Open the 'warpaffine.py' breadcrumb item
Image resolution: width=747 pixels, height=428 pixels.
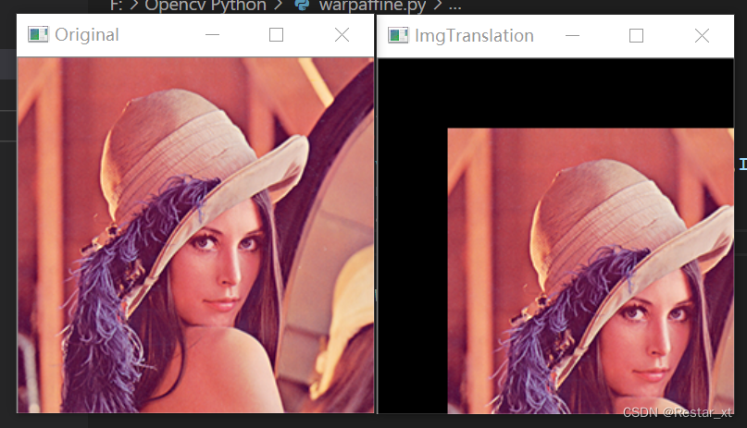point(372,6)
